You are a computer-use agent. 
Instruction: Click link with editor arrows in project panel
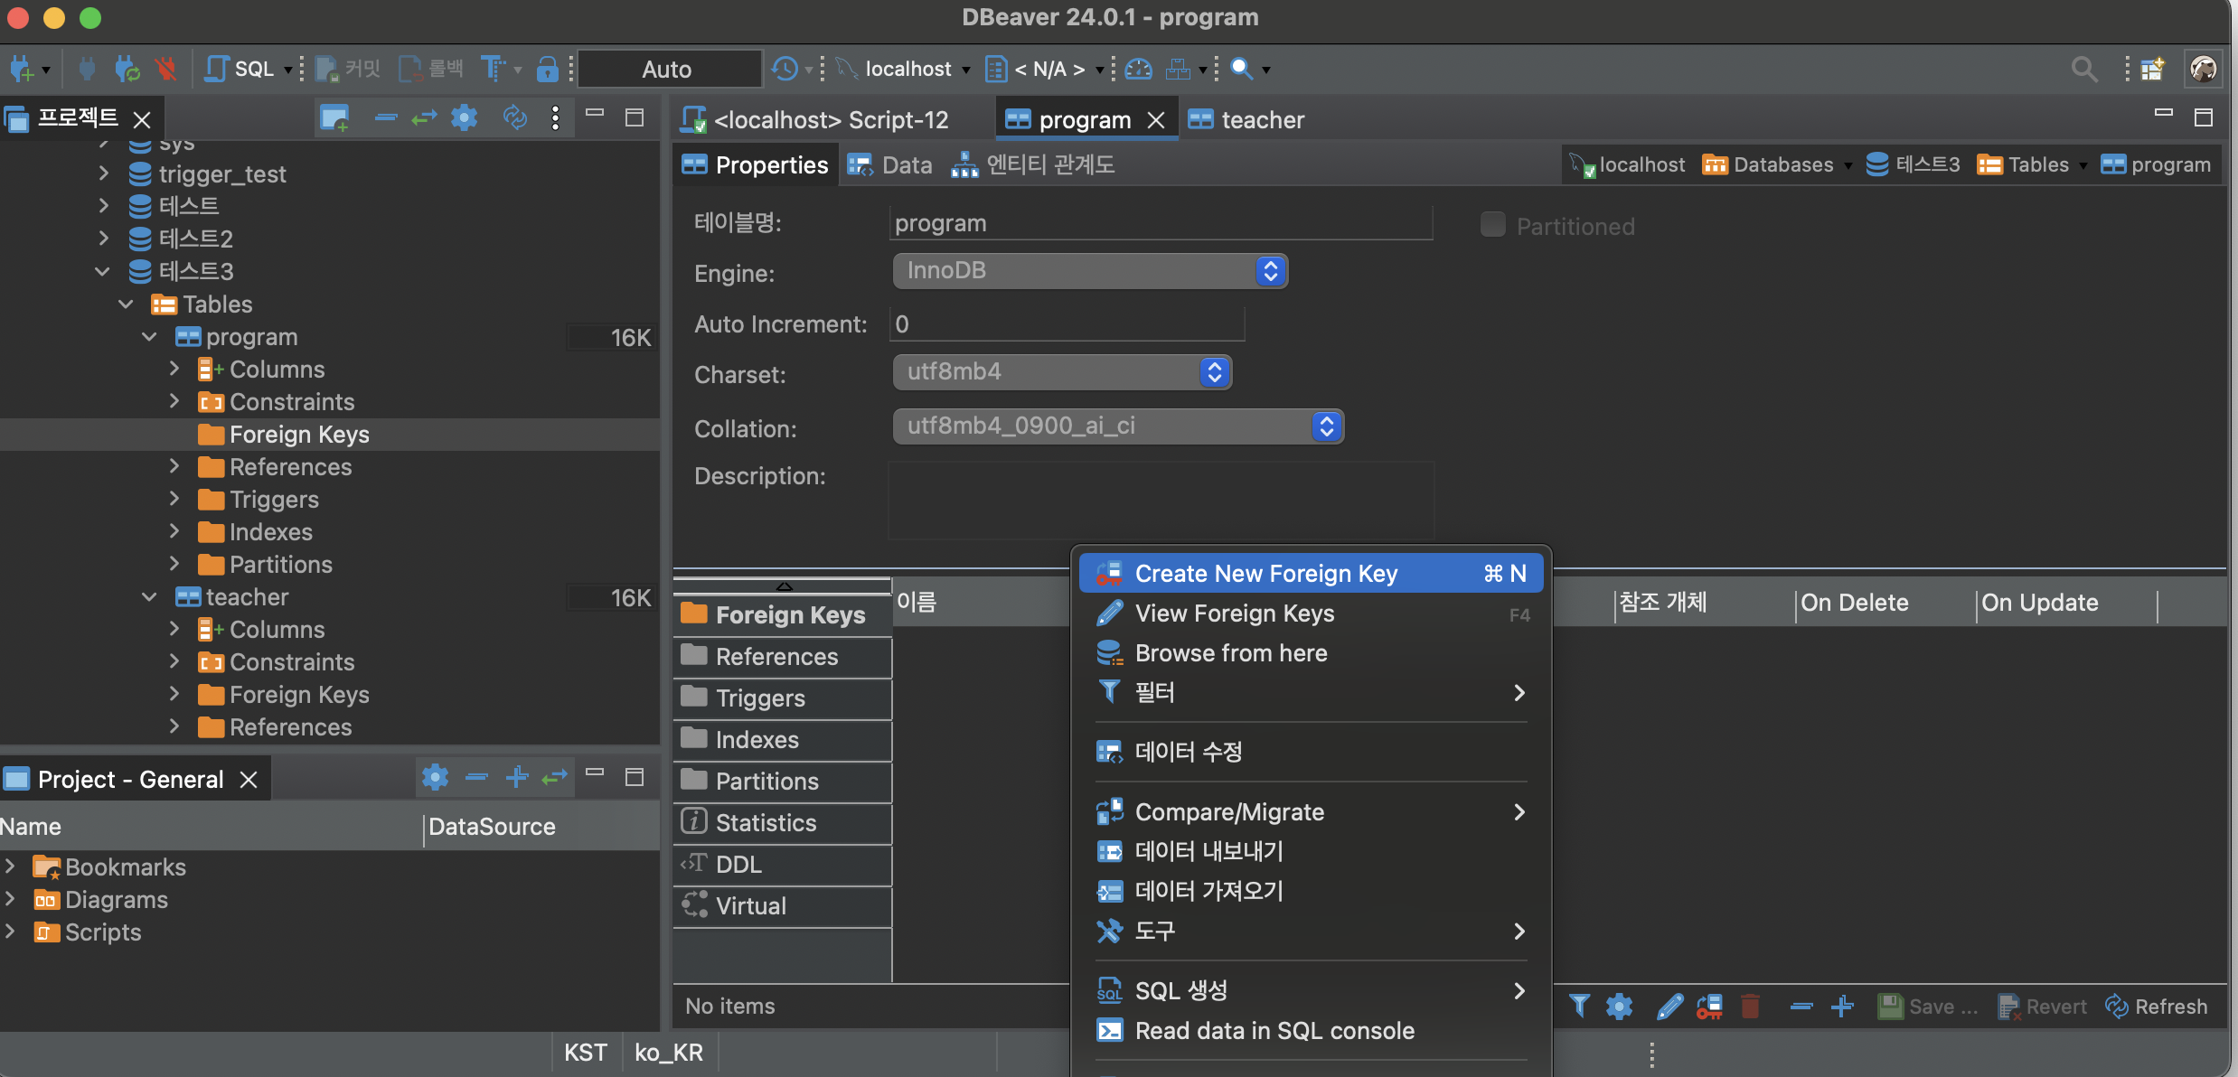(x=424, y=118)
